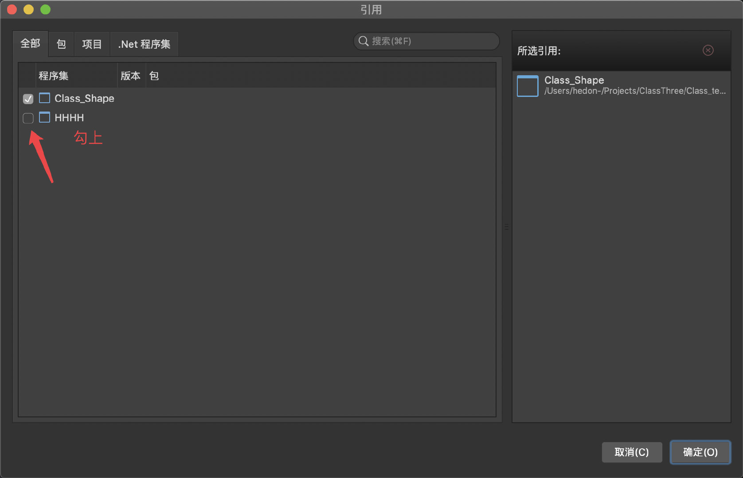This screenshot has height=478, width=743.
Task: Check the HHHH assembly checkbox
Action: point(28,118)
